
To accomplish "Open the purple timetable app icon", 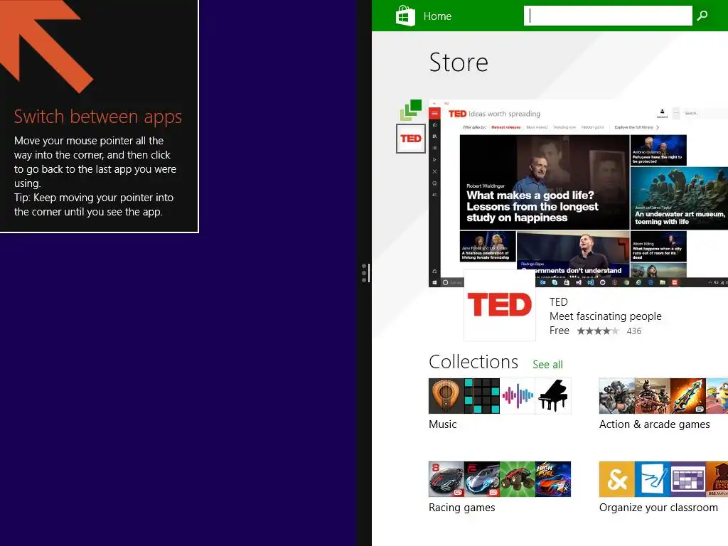I will point(687,479).
